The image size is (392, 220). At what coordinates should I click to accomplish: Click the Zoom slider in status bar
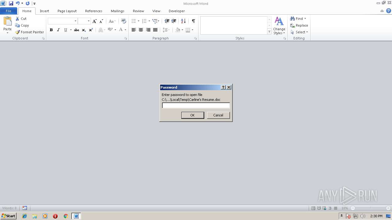tap(370, 208)
